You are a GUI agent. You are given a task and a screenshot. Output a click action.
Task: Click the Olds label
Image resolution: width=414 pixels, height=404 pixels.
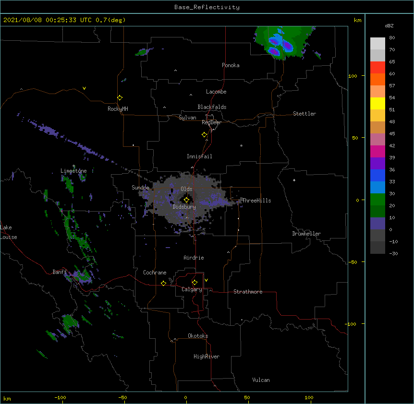pyautogui.click(x=186, y=189)
